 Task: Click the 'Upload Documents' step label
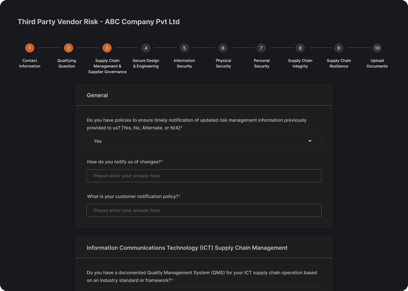pos(377,63)
